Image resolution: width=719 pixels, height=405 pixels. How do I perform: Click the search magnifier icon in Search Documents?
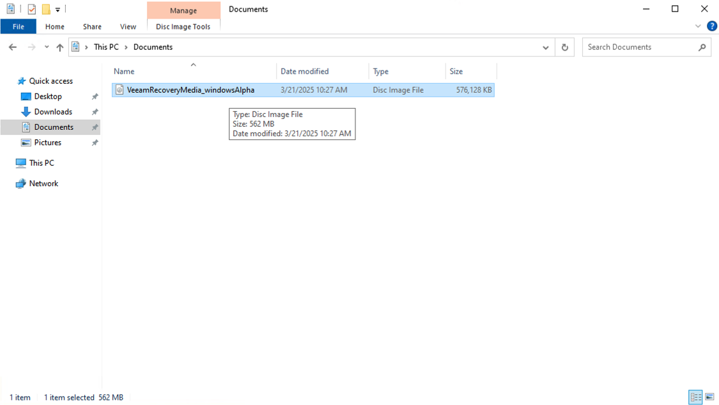[701, 47]
